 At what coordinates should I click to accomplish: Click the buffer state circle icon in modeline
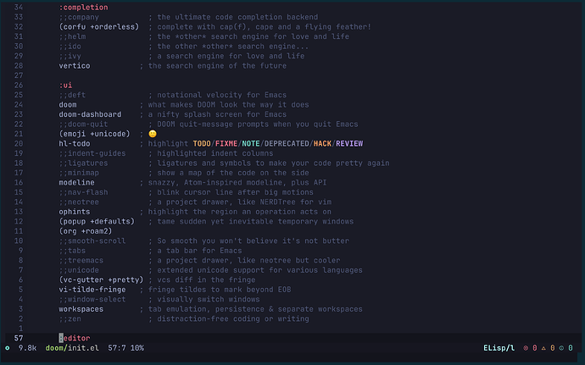[7, 348]
